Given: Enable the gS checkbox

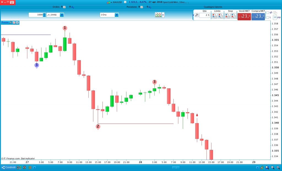Looking at the screenshot, I should point(268,13).
